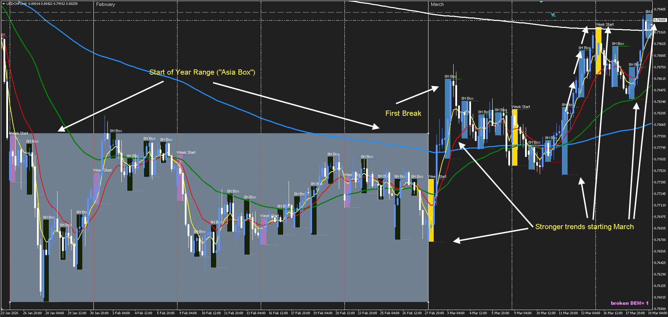Image resolution: width=668 pixels, height=317 pixels.
Task: Click the highlighted 0.79305 price tag
Action: pos(660,20)
